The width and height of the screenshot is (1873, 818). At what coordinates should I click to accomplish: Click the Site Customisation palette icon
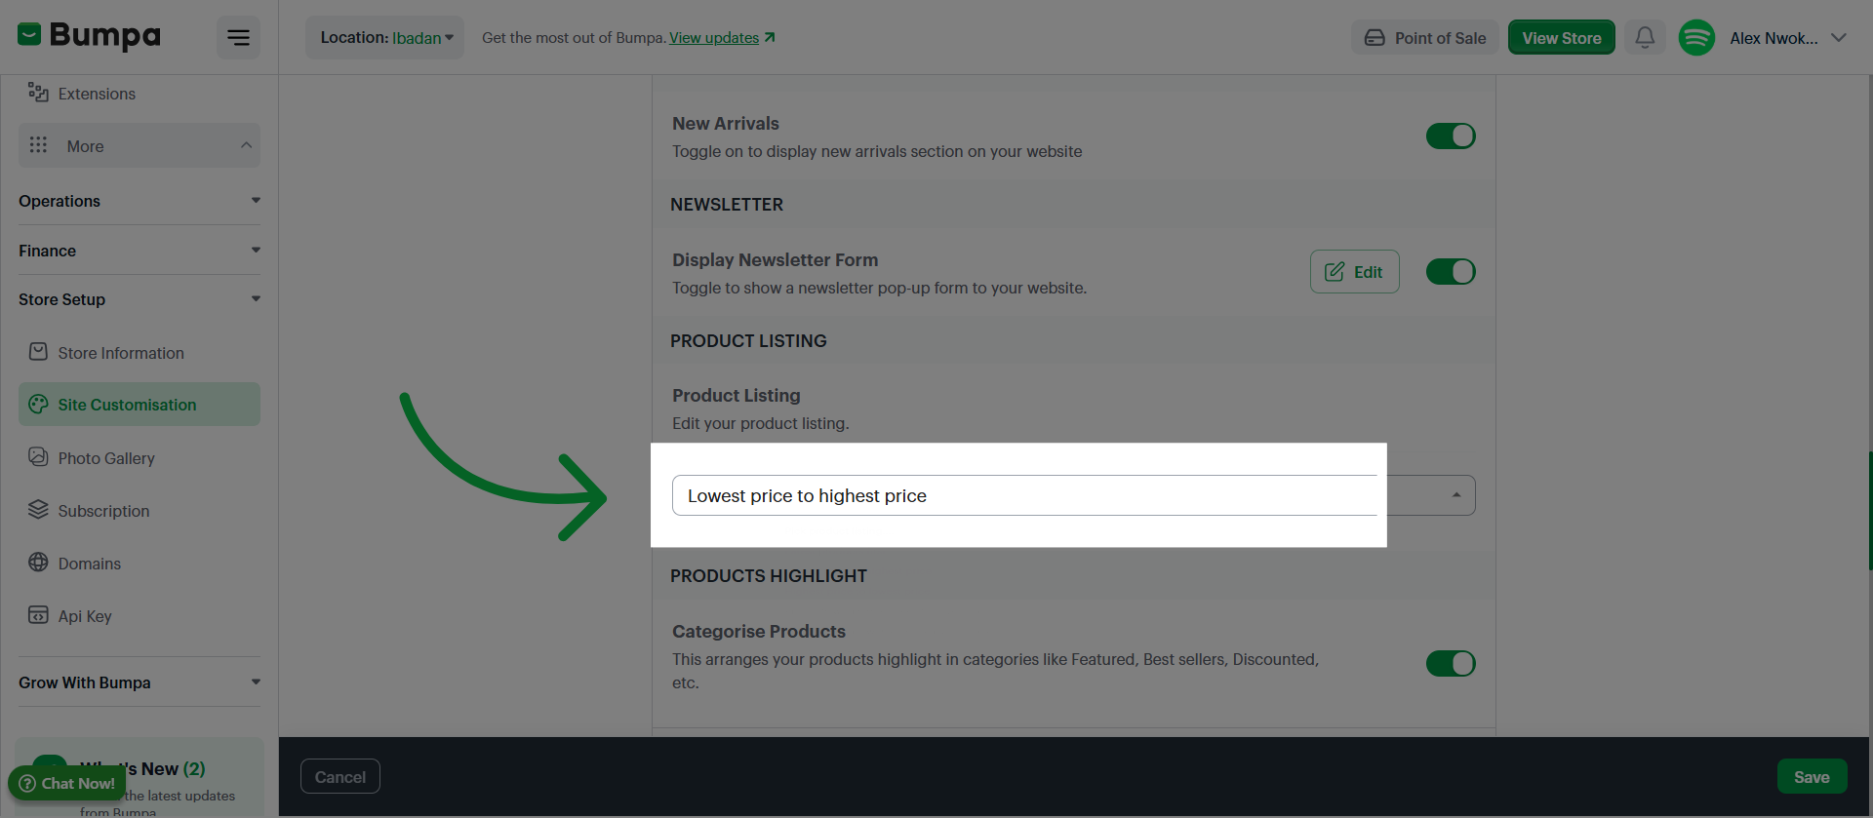click(x=38, y=405)
